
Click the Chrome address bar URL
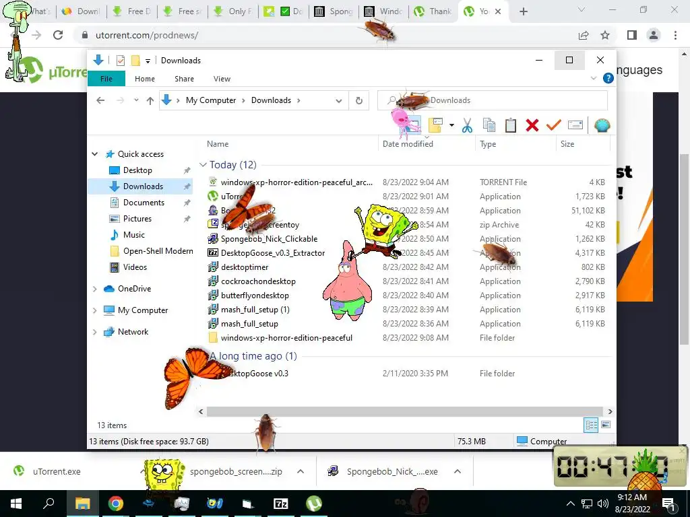(146, 35)
